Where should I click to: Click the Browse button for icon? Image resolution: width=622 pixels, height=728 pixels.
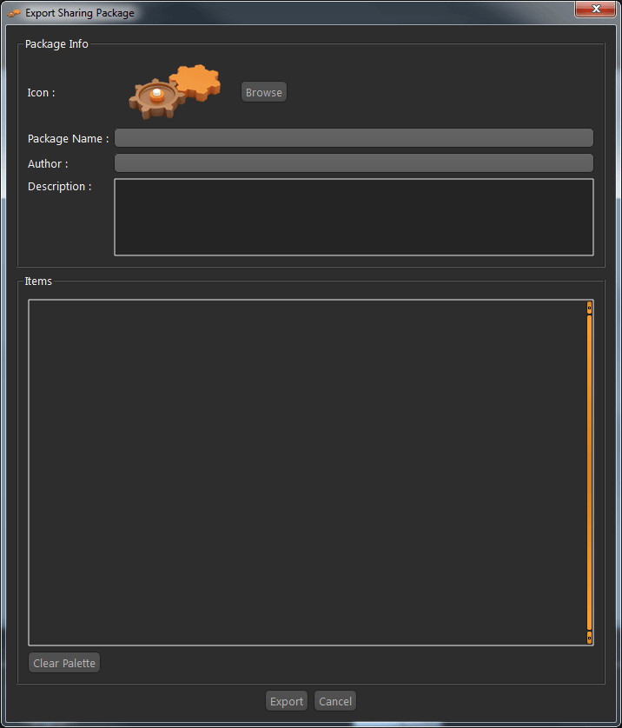tap(263, 92)
